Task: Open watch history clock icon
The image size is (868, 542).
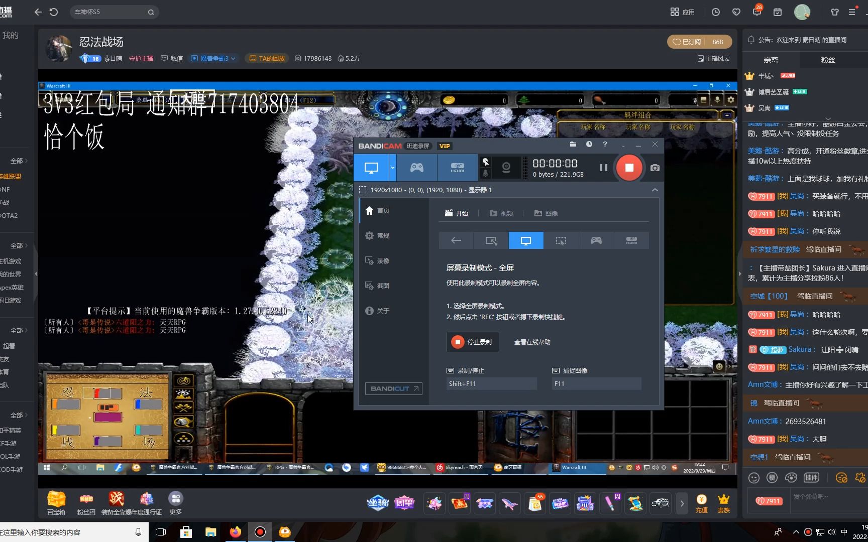Action: click(716, 12)
